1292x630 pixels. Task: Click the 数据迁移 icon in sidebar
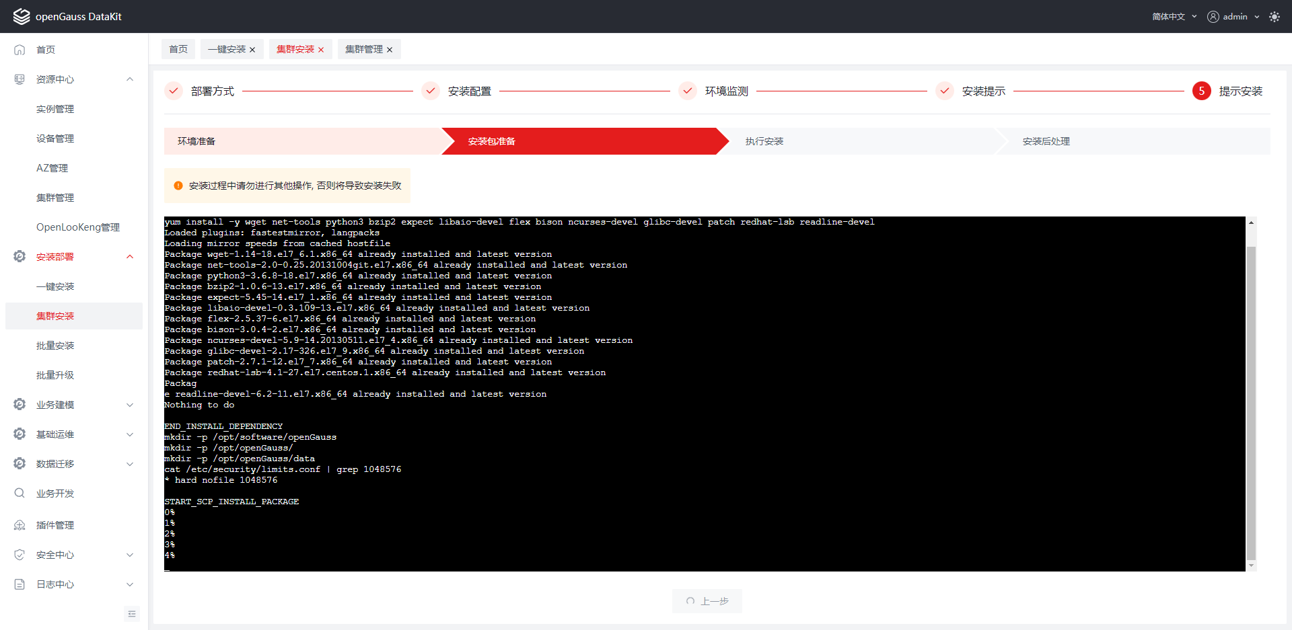point(20,464)
